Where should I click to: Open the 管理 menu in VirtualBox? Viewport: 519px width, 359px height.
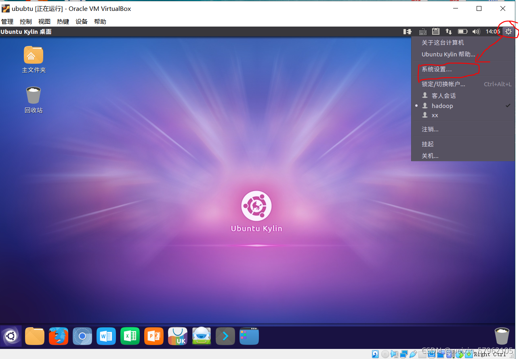coord(7,22)
